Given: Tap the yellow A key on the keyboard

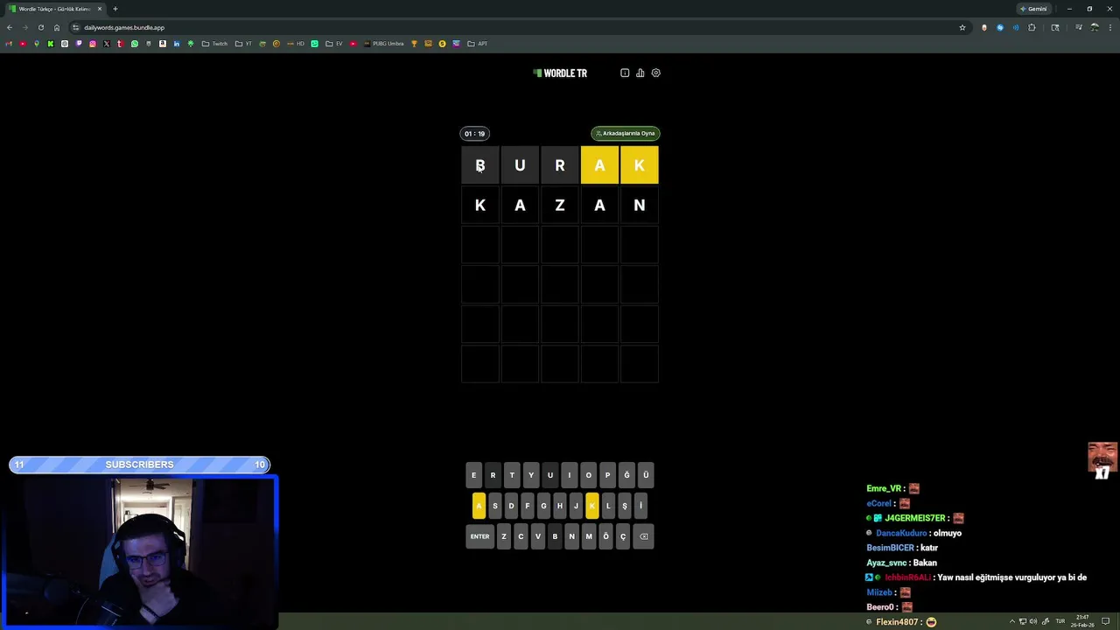Looking at the screenshot, I should click(479, 506).
